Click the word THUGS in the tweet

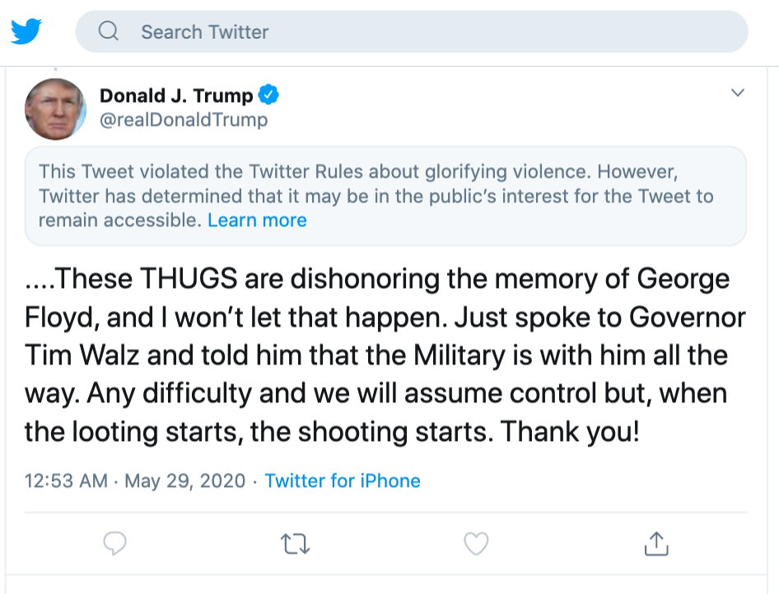coord(190,280)
